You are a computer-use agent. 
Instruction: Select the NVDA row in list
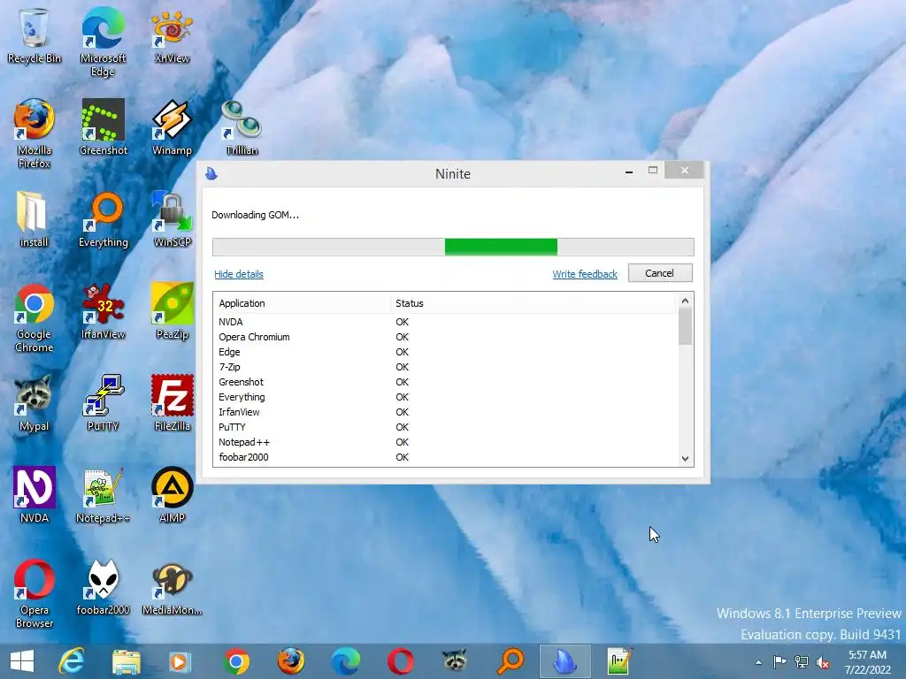pyautogui.click(x=445, y=322)
